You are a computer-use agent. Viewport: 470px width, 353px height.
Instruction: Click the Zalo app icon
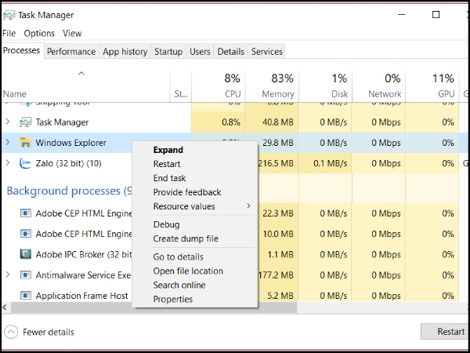pyautogui.click(x=25, y=163)
